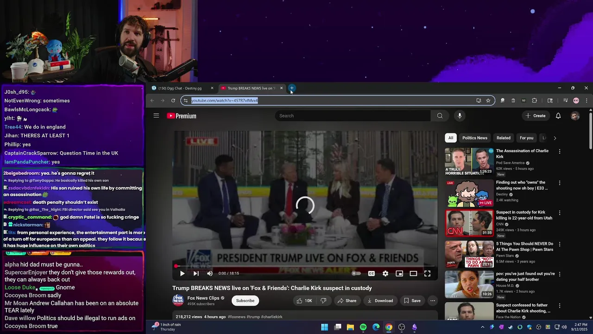Screen dimensions: 593x334
Task: Open the Fox News Clips channel avatar
Action: [x=178, y=301]
